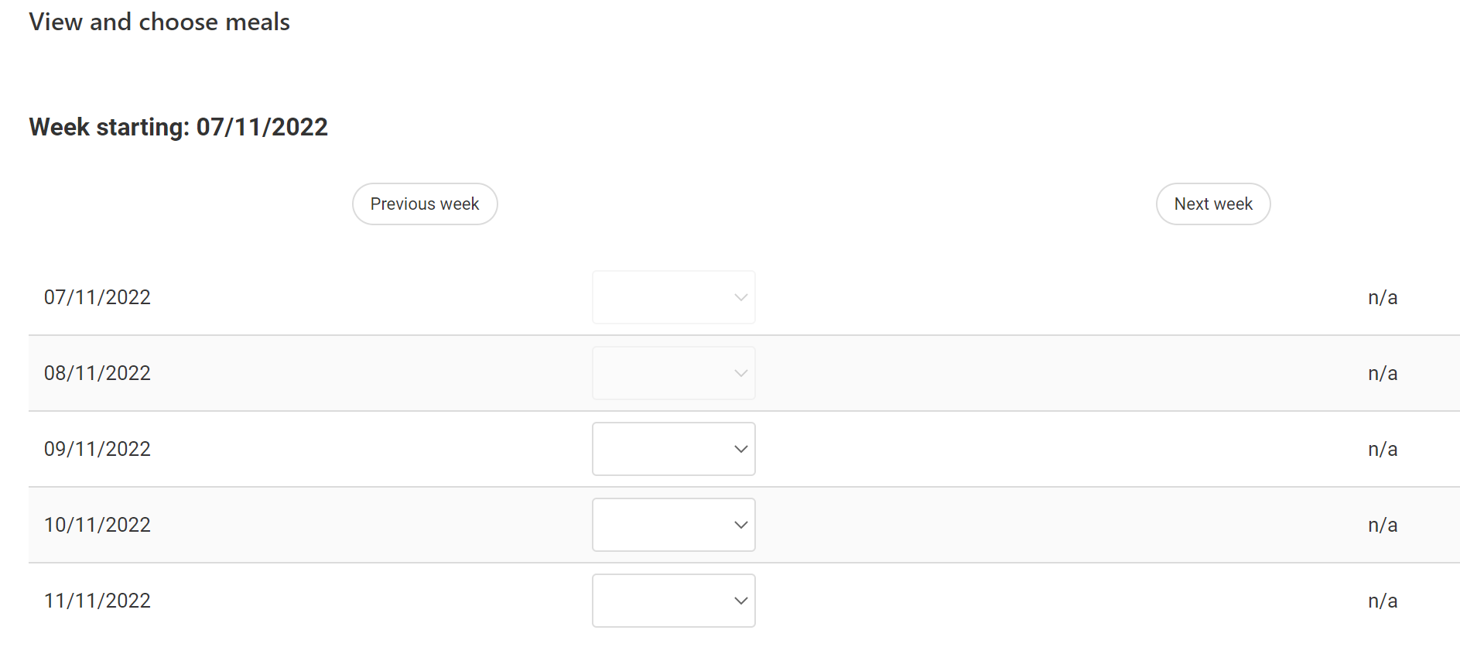Image resolution: width=1460 pixels, height=661 pixels.
Task: Open the meal dropdown for 09/11/2022
Action: pyautogui.click(x=673, y=449)
